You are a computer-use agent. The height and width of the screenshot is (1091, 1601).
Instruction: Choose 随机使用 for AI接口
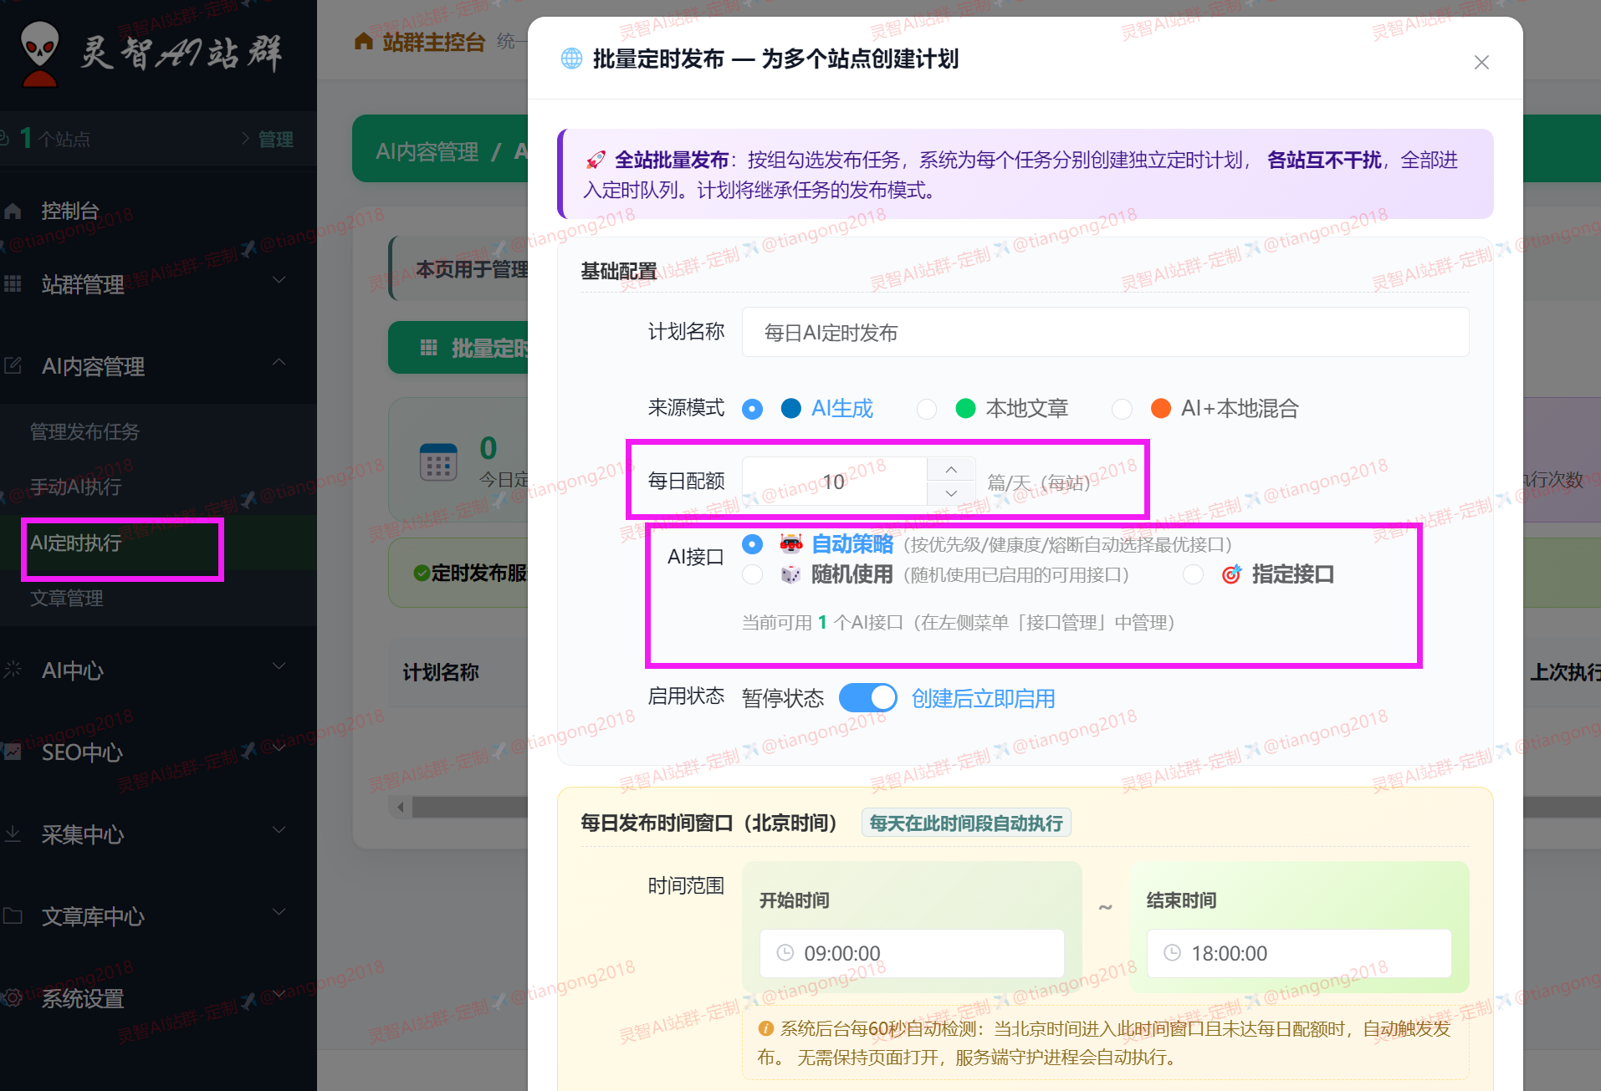point(752,574)
